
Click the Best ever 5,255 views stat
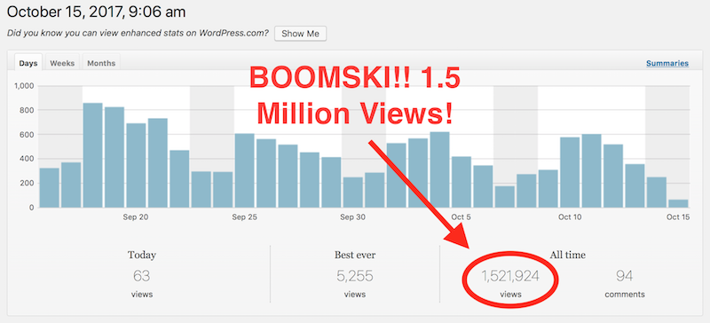355,275
